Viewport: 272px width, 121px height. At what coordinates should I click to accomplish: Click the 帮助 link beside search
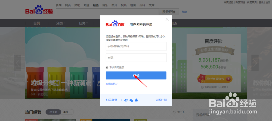pyautogui.click(x=184, y=12)
